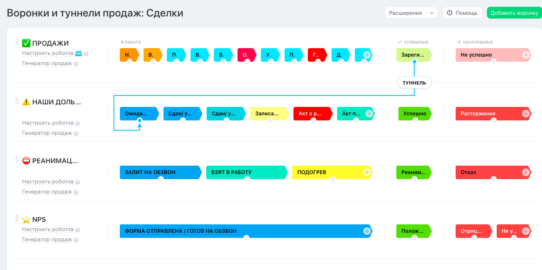Select the red Г. stage
This screenshot has height=270, width=542.
coord(317,55)
